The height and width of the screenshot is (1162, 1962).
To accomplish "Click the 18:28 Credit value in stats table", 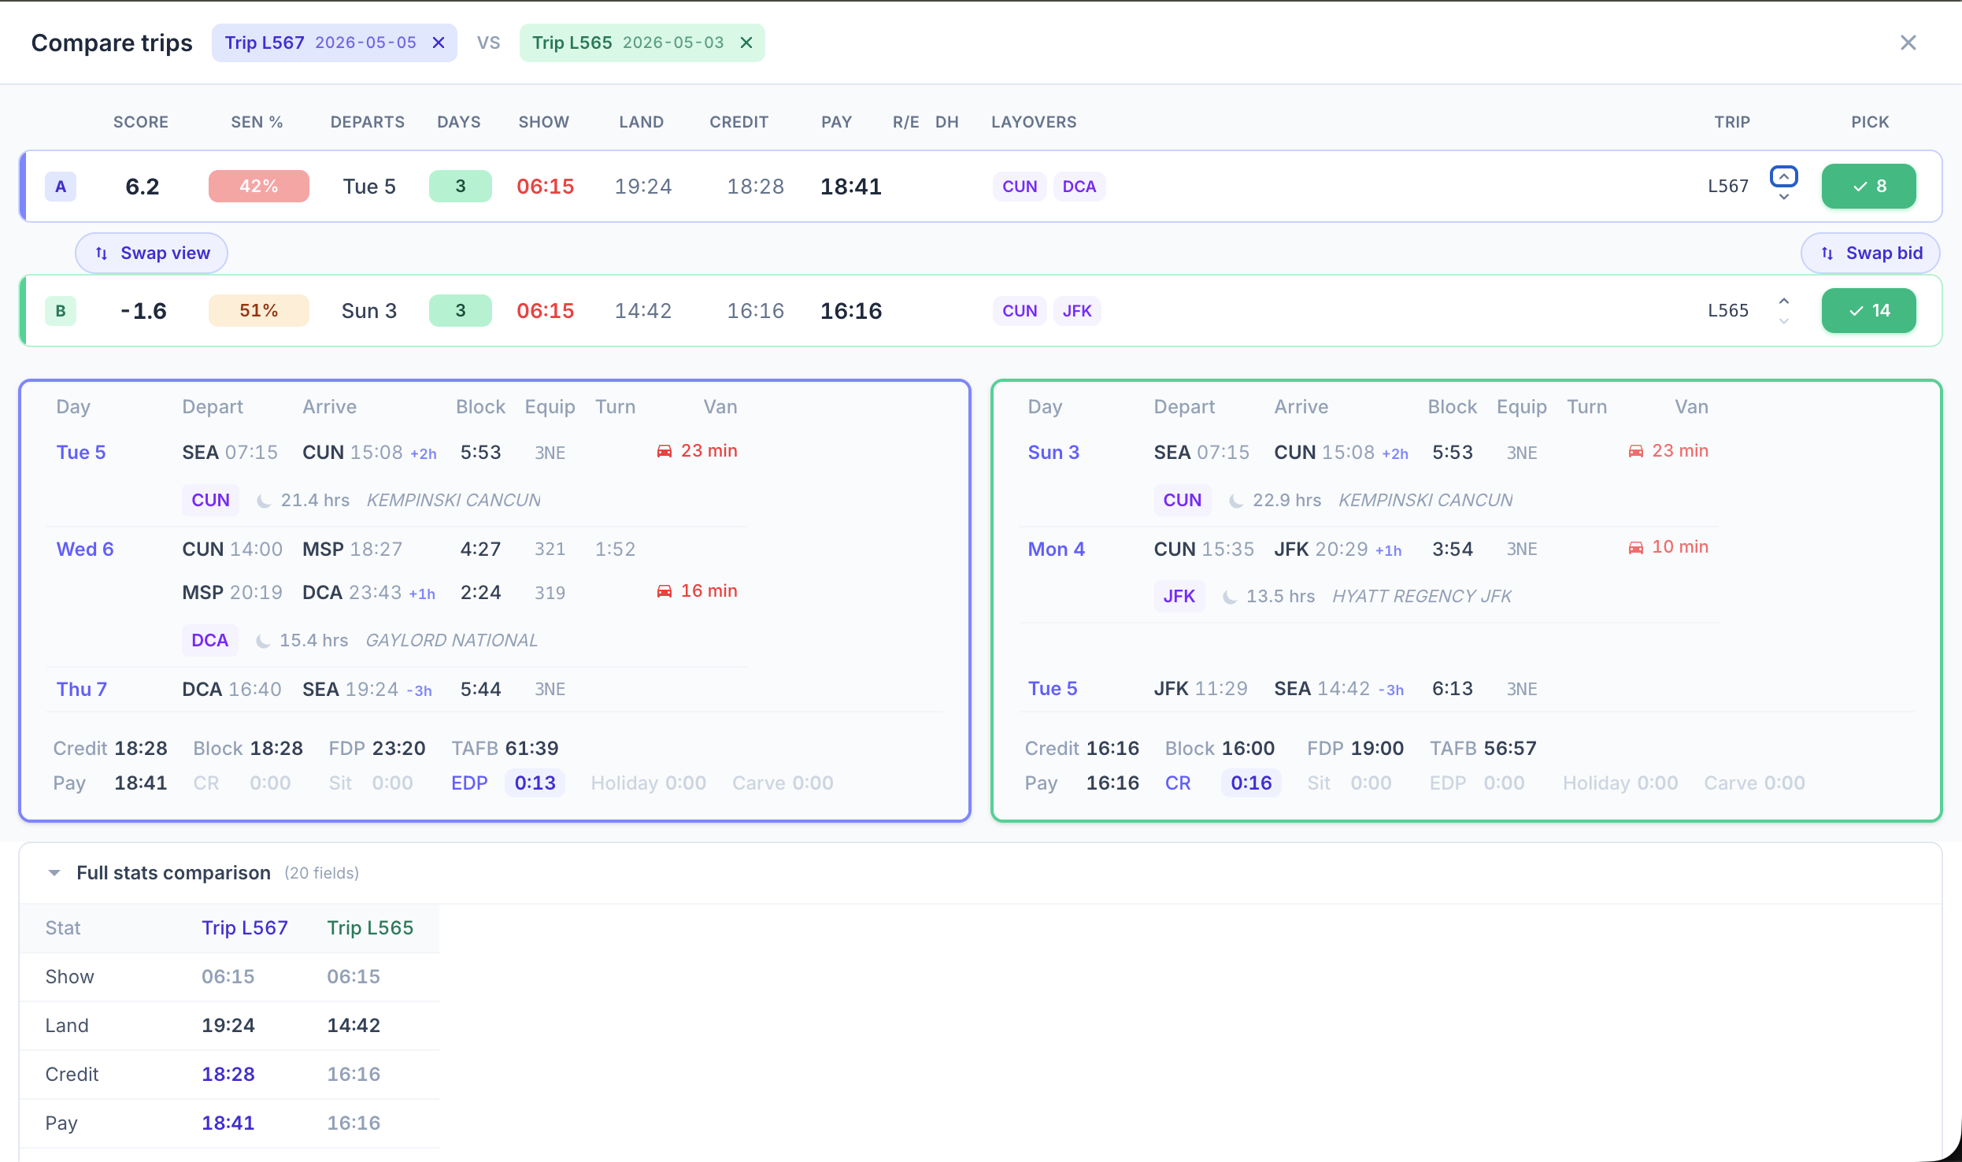I will pyautogui.click(x=228, y=1075).
